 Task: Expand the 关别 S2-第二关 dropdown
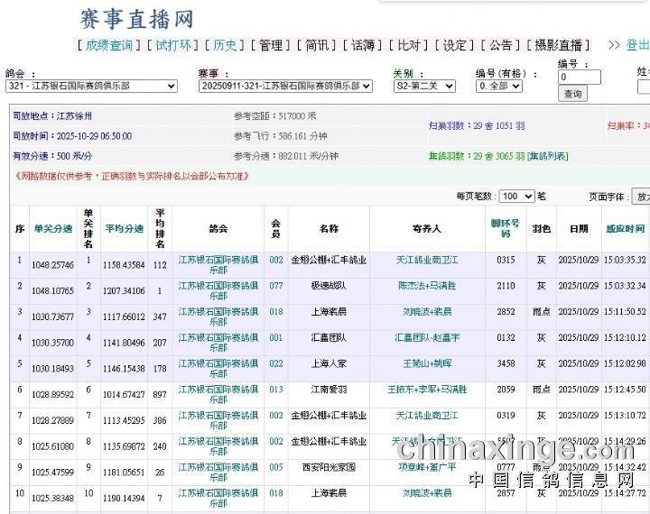tap(429, 87)
